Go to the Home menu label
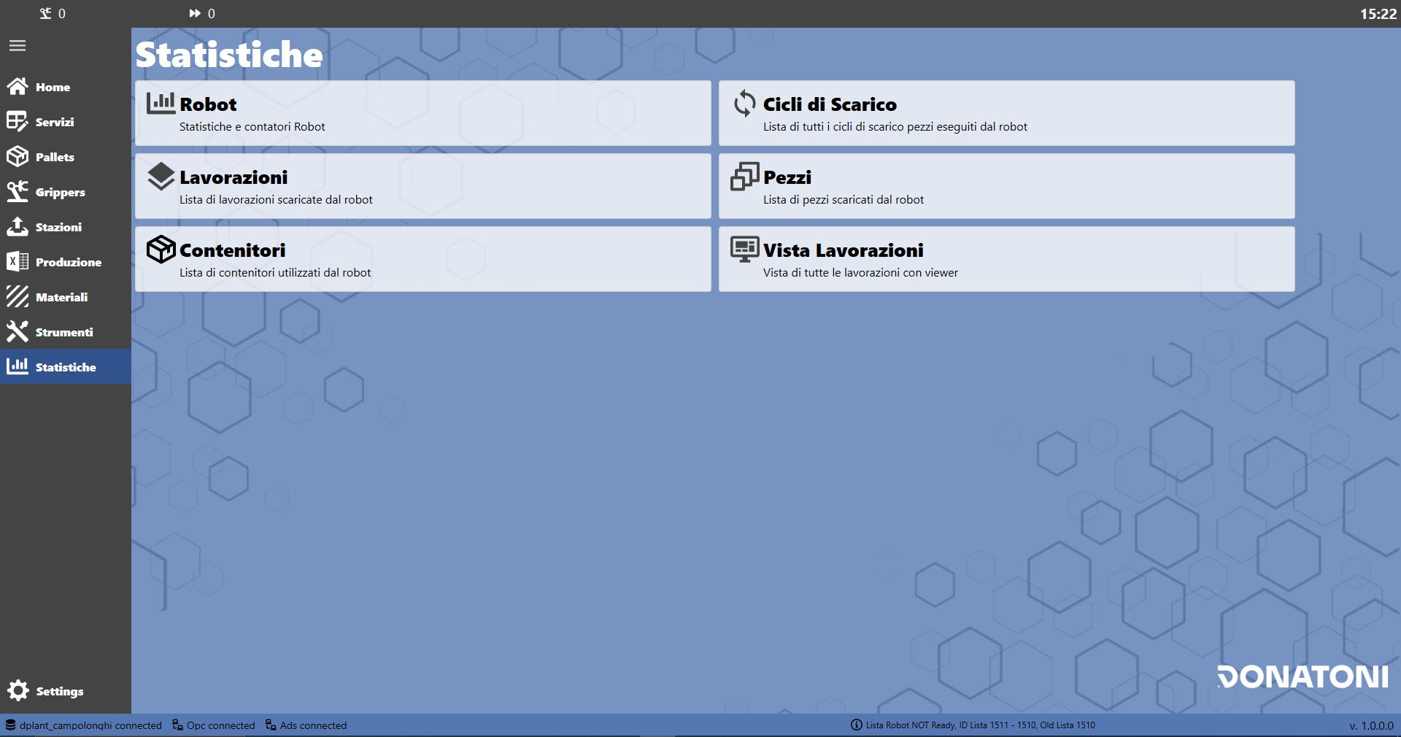 pyautogui.click(x=53, y=87)
